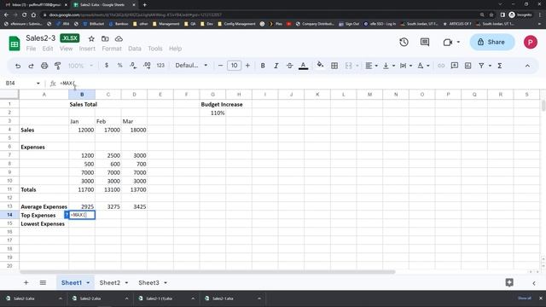Open horizontal align dropdown
Screen dimensions: 546x307
(x=371, y=66)
